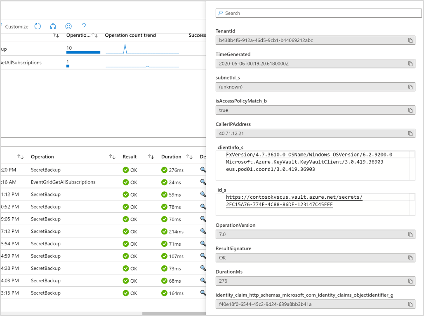Click the workbooks icon beside refresh
The height and width of the screenshot is (316, 424).
tap(53, 26)
